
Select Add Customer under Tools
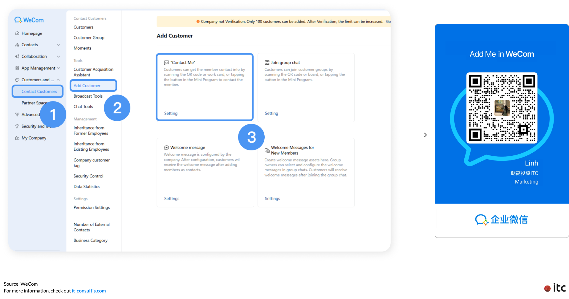pos(93,85)
